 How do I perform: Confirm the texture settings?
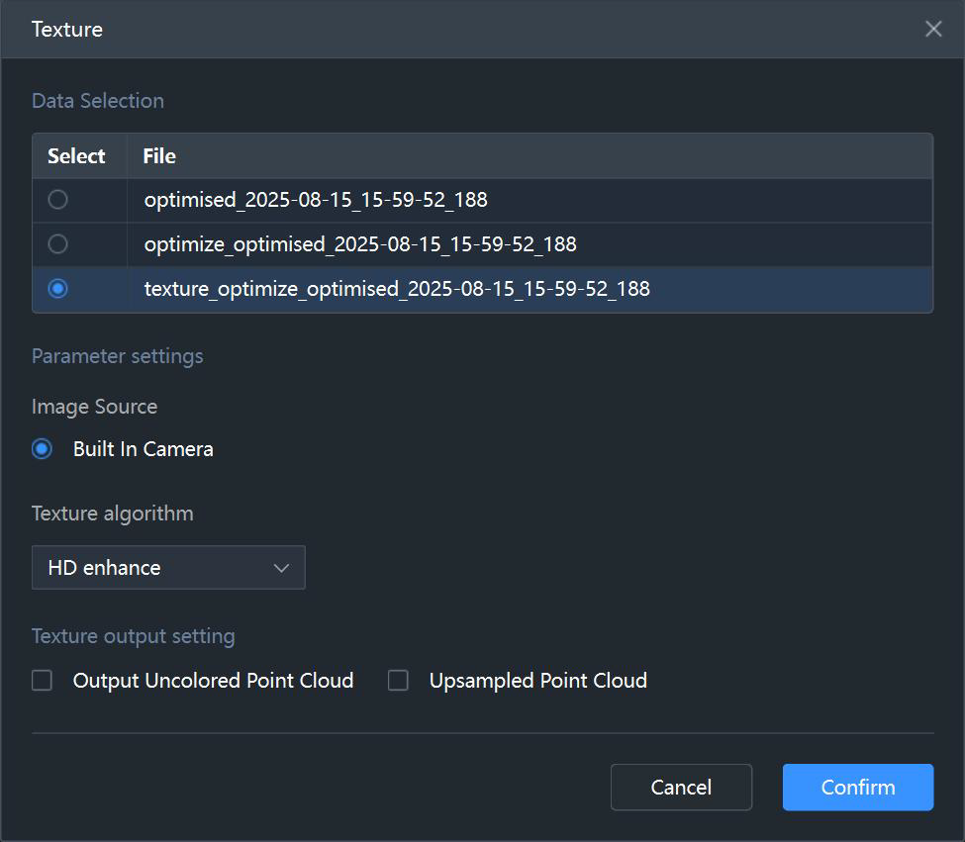click(x=858, y=788)
